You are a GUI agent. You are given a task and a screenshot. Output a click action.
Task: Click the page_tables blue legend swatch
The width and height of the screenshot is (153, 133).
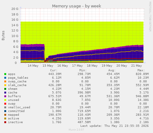[5, 78]
